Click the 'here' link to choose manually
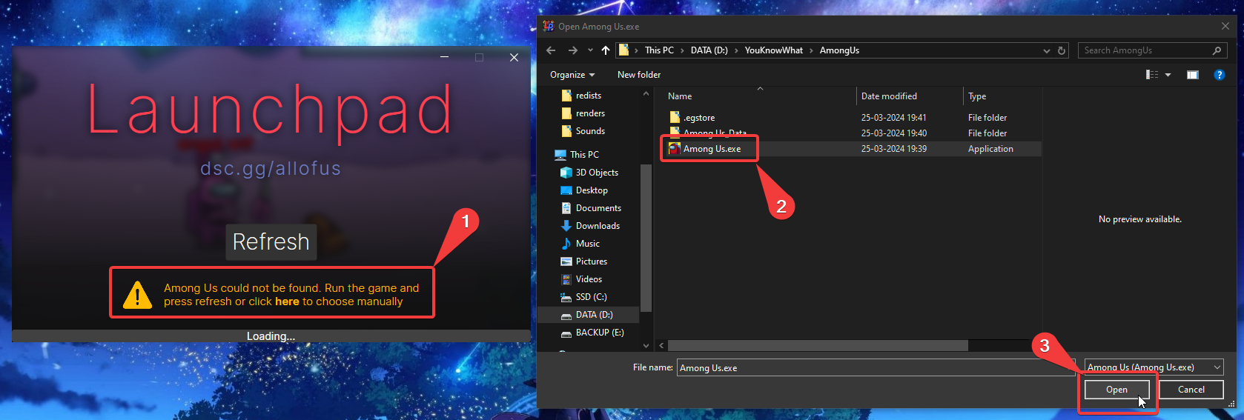 pos(287,301)
